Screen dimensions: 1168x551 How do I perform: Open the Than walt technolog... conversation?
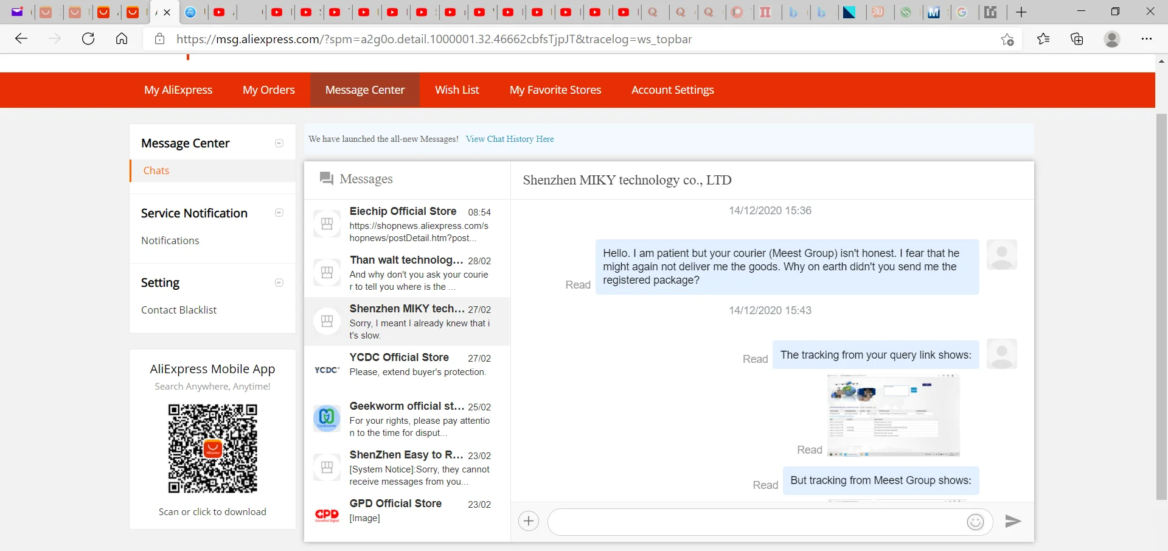point(407,273)
